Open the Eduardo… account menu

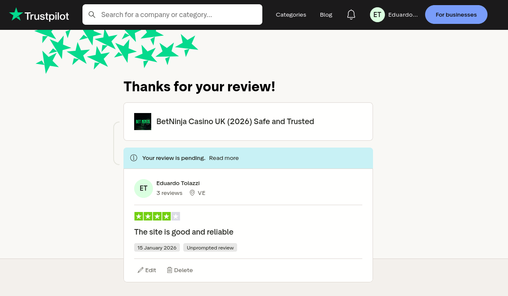tap(403, 15)
